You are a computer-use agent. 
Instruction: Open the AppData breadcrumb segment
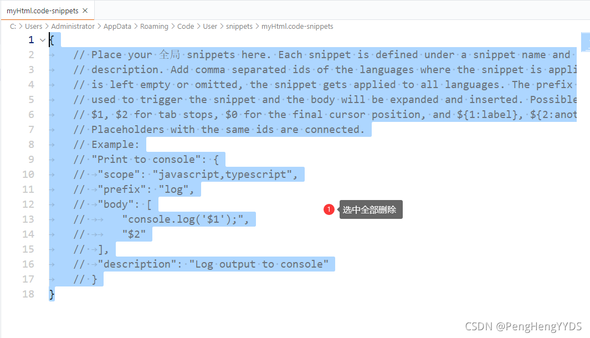pos(117,27)
